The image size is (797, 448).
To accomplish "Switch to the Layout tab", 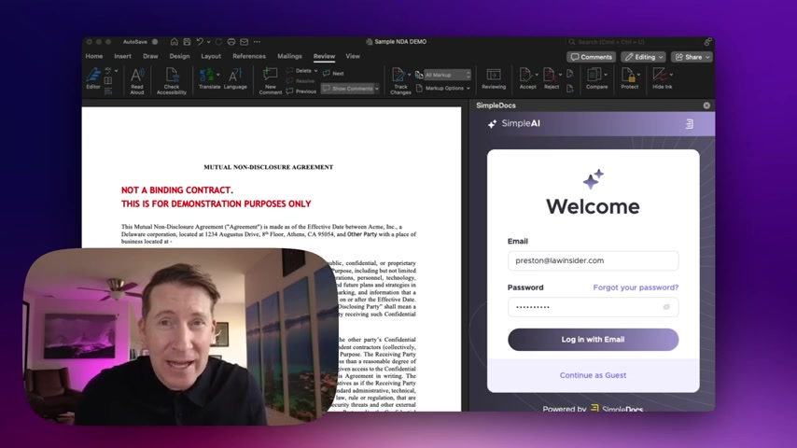I will point(211,56).
